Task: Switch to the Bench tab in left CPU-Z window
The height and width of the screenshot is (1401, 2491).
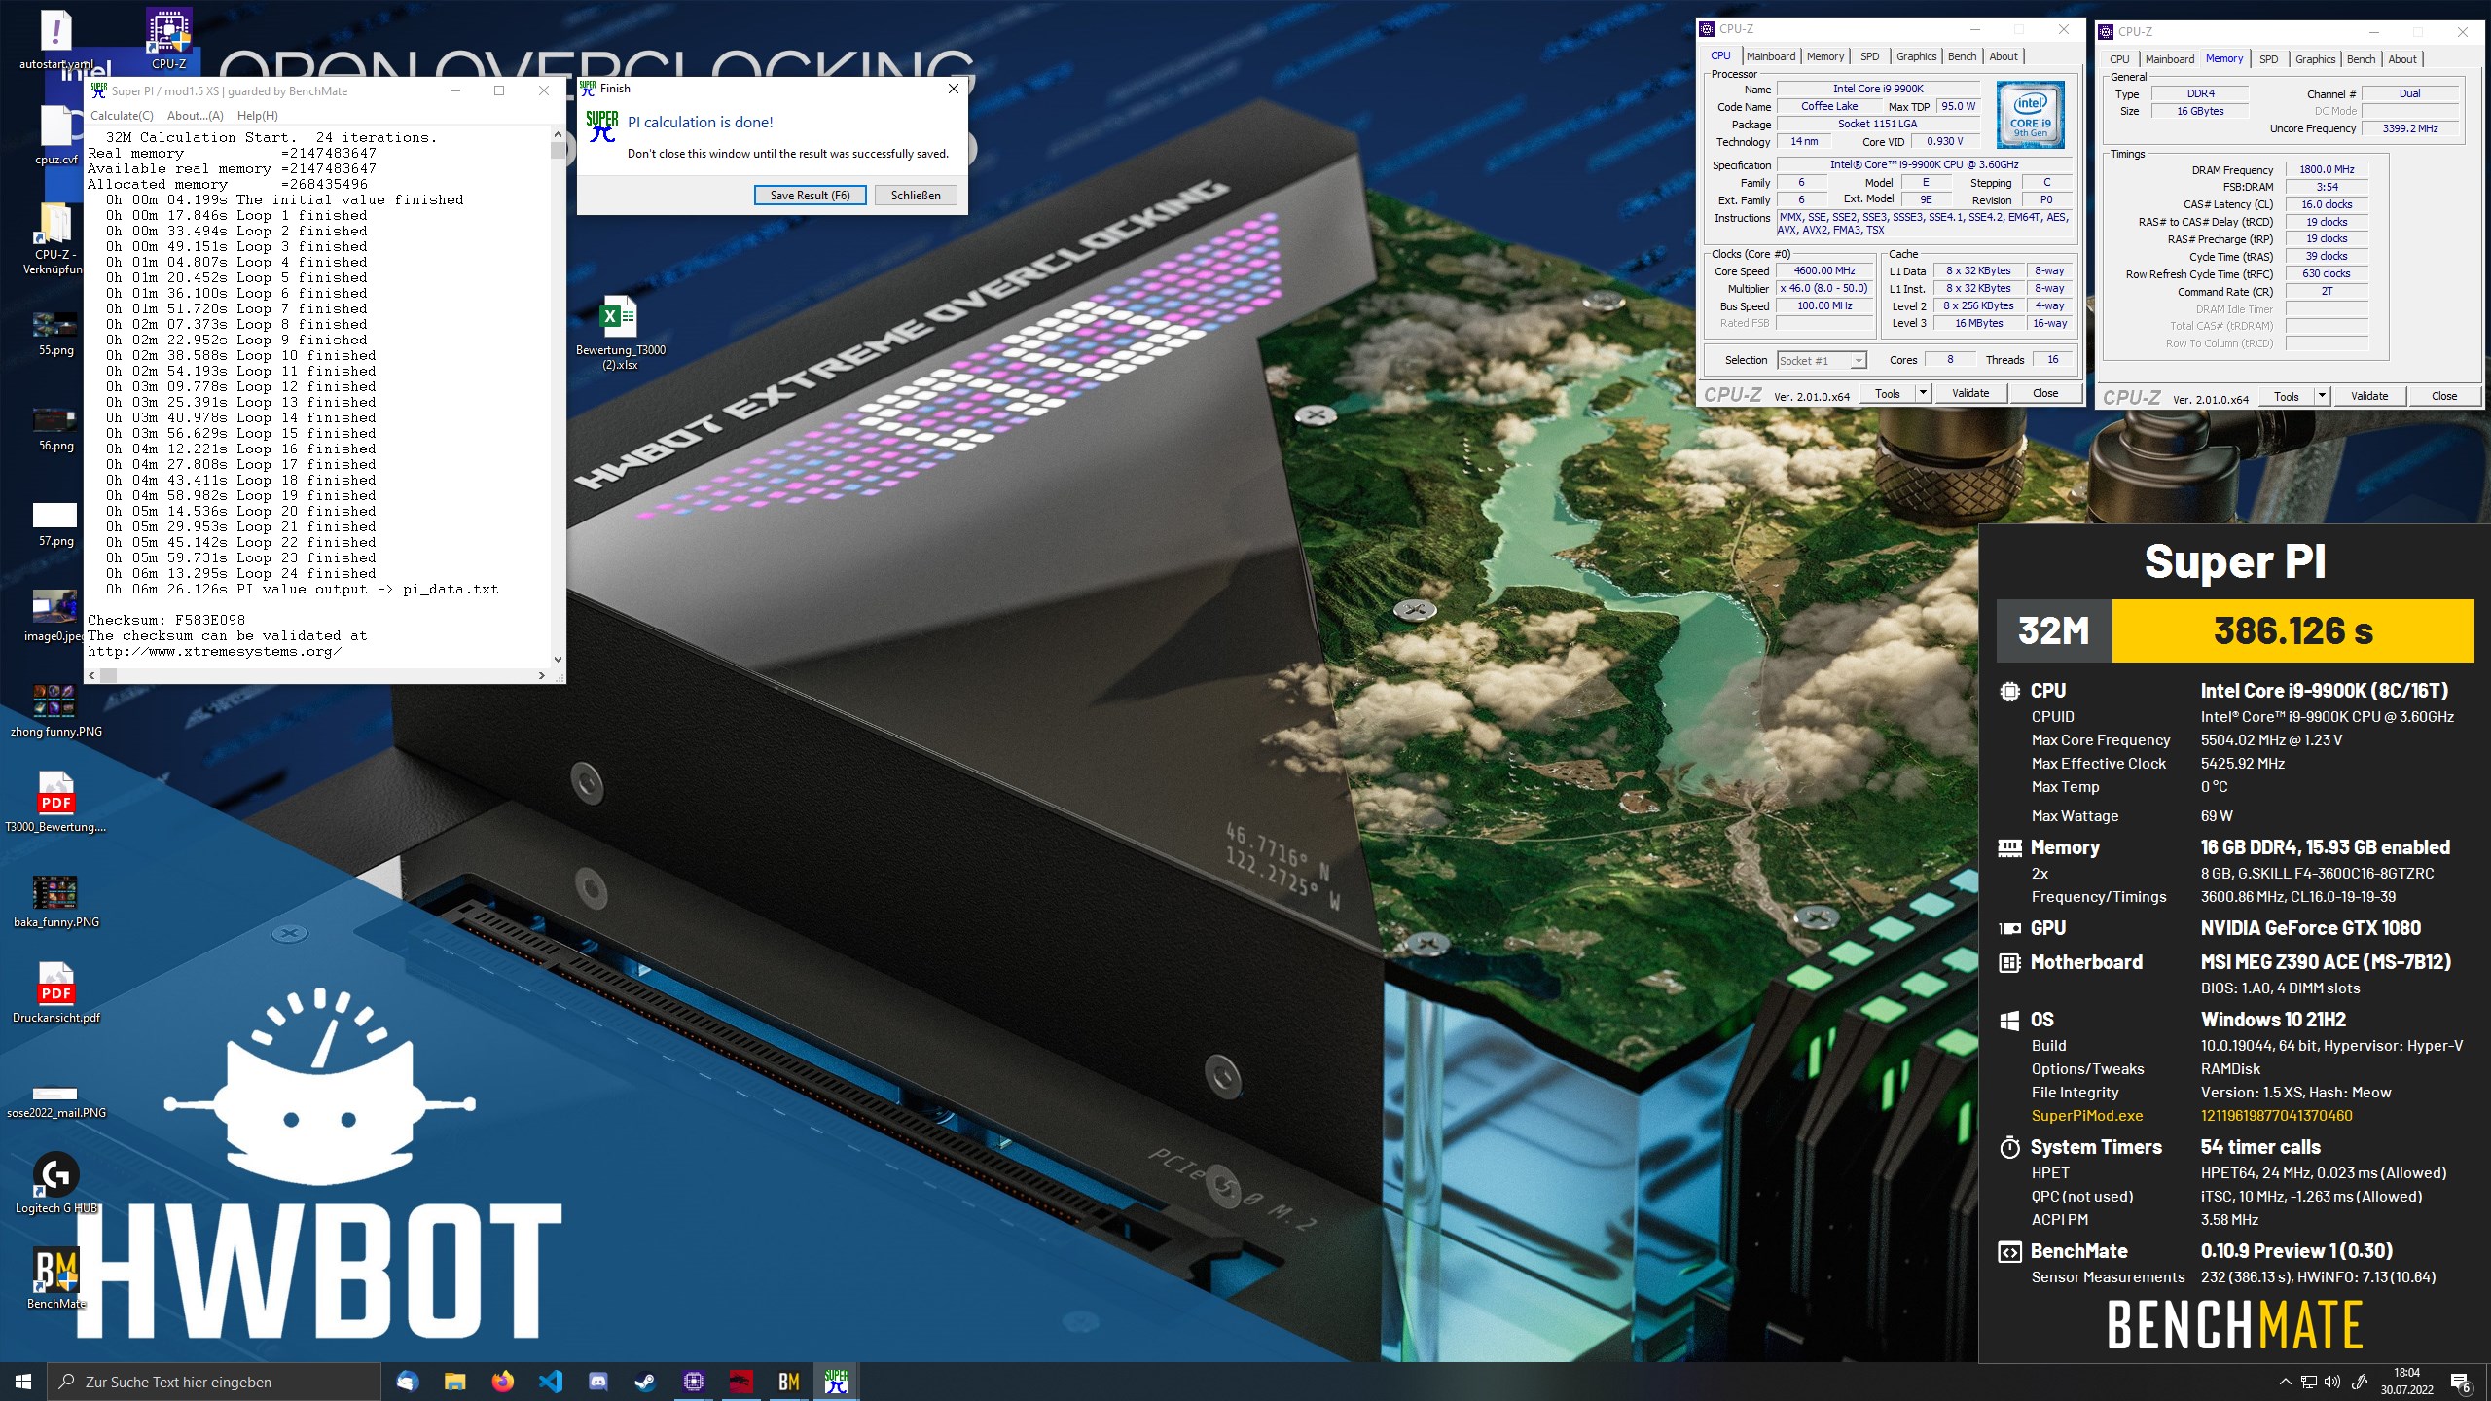Action: (1962, 56)
